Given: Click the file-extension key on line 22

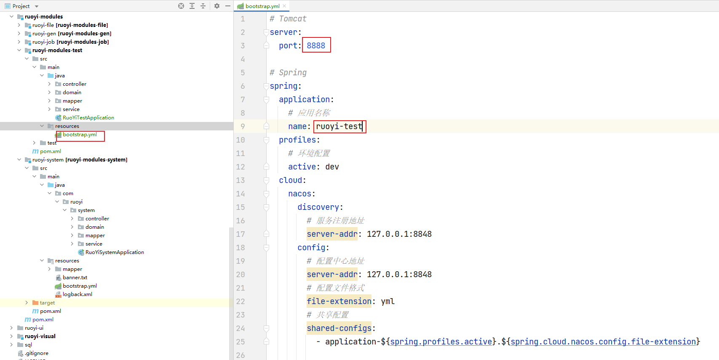Looking at the screenshot, I should [339, 301].
